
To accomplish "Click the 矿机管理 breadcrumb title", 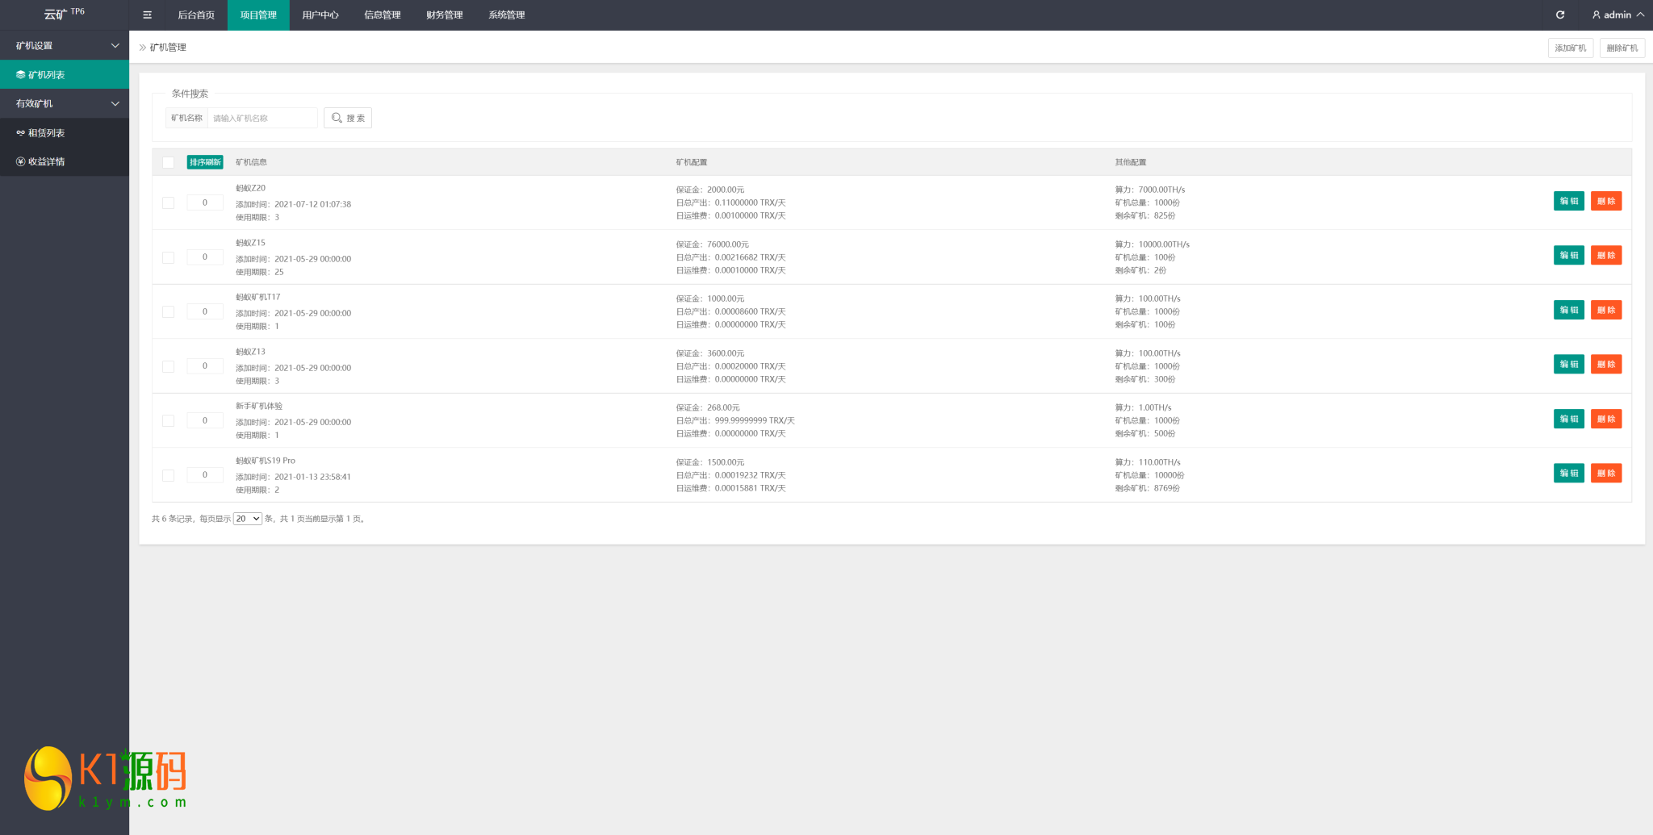I will [168, 47].
